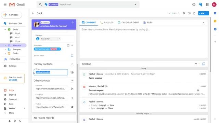Collapse the Primary contacts section
The height and width of the screenshot is (123, 219).
tap(72, 64)
